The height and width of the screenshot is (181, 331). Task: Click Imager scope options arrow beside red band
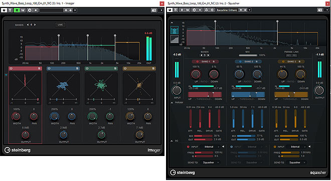point(6,74)
